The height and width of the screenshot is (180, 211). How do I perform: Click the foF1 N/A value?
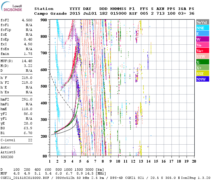point(29,25)
